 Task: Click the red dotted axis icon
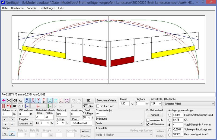39,106
